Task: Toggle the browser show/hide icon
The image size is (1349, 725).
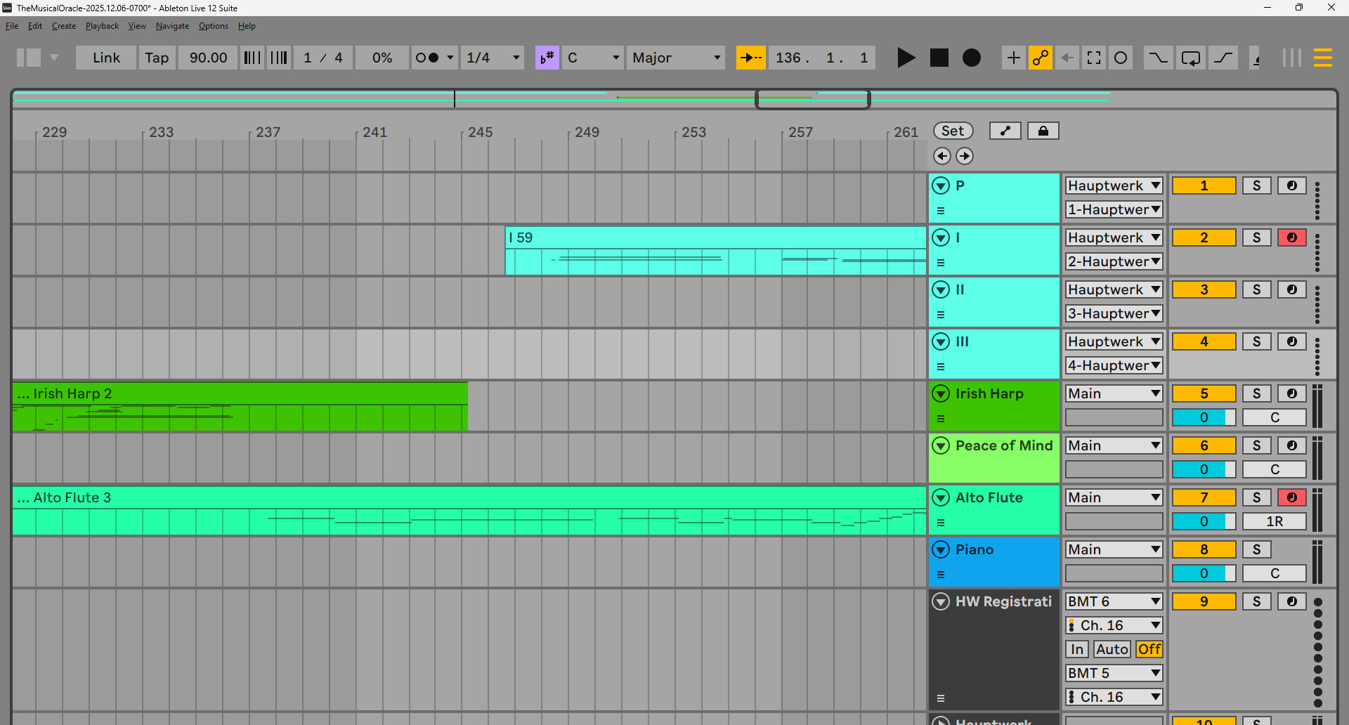Action: click(x=29, y=58)
